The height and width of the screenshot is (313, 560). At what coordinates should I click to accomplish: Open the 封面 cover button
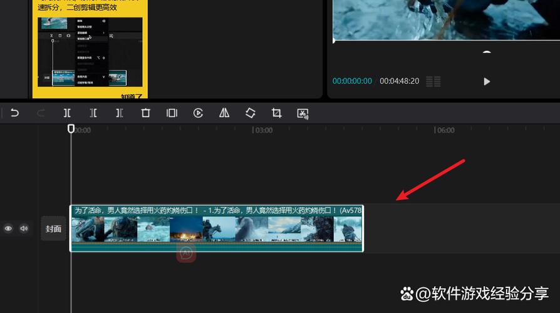point(53,228)
